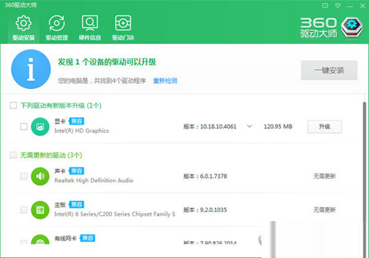Viewport: 369px width, 258px height.
Task: Switch to 驱动管理 tab
Action: (57, 28)
